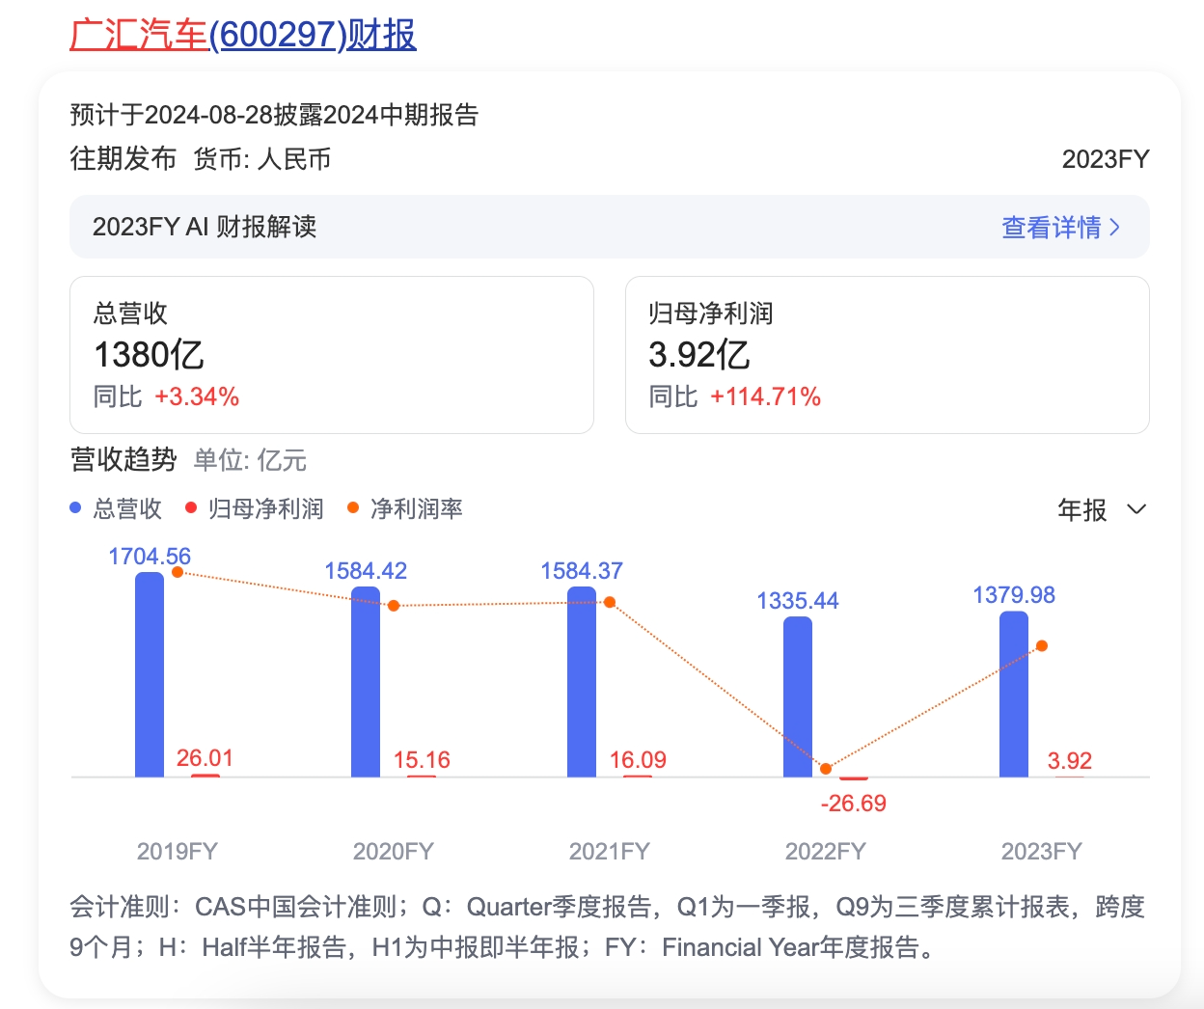Click the chevron arrow next to 查看详情
1204x1009 pixels.
pos(1115,227)
